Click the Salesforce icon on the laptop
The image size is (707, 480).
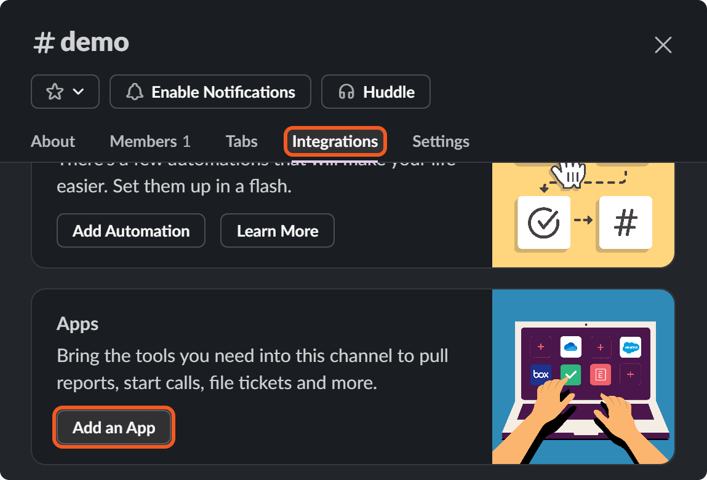click(630, 347)
